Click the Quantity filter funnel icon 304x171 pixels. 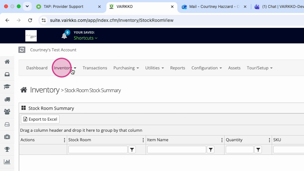pyautogui.click(x=258, y=150)
